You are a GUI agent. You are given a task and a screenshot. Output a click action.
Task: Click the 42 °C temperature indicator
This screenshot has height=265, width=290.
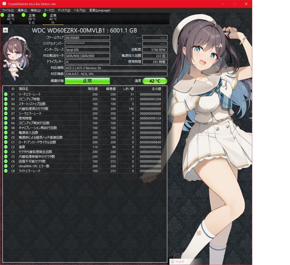tap(156, 81)
